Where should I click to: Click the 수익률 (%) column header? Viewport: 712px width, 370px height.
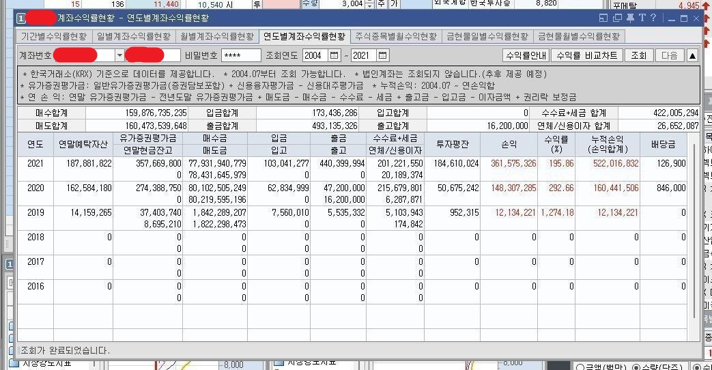[556, 144]
